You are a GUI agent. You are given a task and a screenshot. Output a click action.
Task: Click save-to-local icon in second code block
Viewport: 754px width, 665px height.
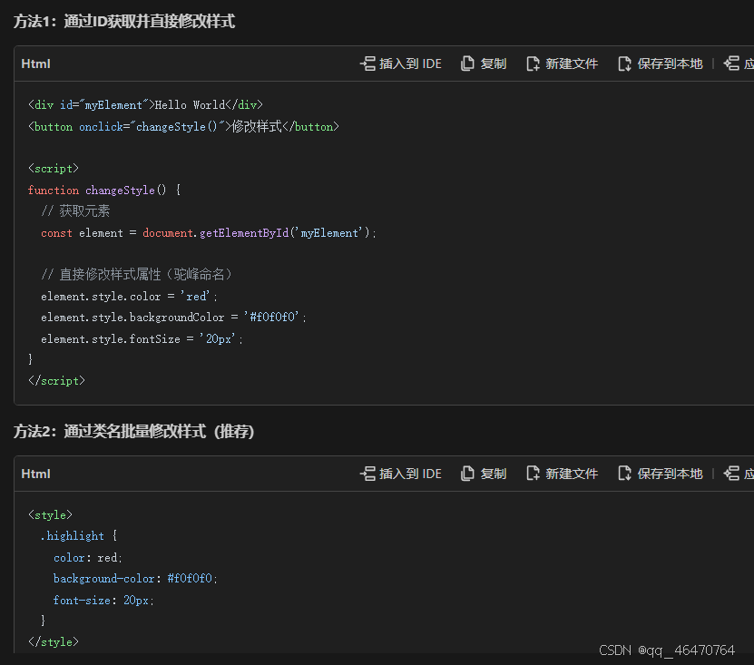pyautogui.click(x=624, y=474)
